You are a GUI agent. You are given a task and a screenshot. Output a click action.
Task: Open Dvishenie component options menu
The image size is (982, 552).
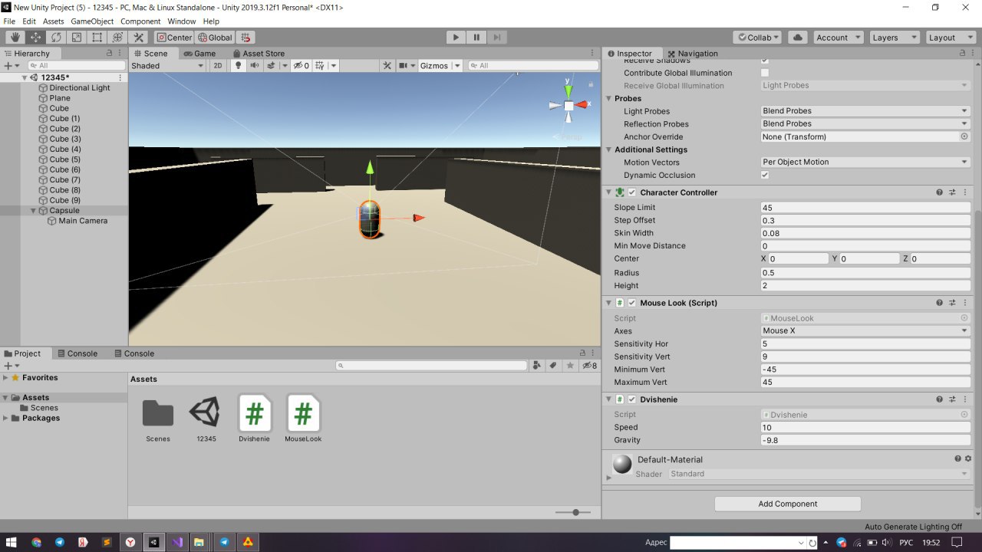[965, 399]
